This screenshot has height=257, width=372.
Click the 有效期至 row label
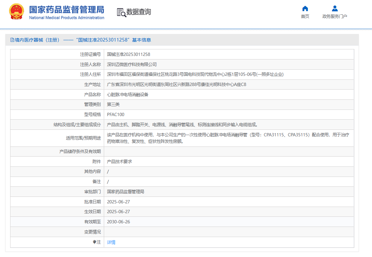click(x=93, y=222)
